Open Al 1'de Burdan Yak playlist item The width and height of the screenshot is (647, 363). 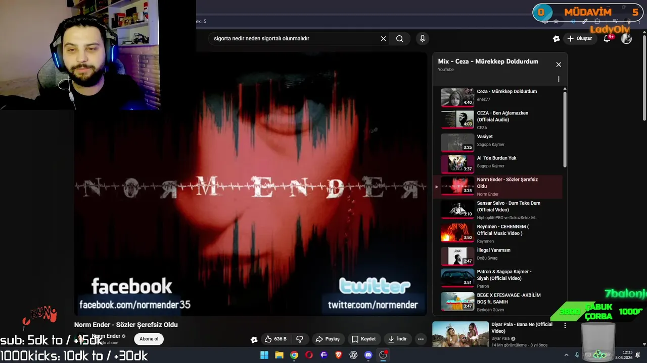(497, 164)
